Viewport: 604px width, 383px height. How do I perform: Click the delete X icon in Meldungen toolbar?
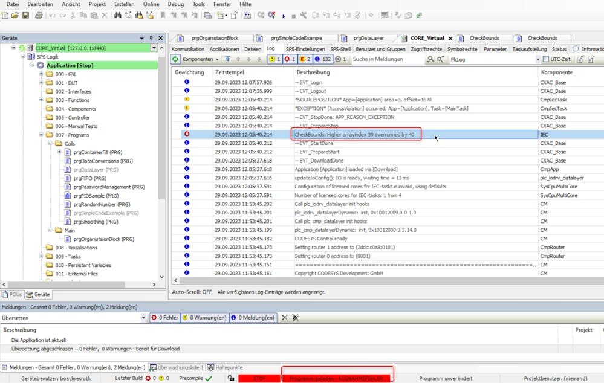285,318
